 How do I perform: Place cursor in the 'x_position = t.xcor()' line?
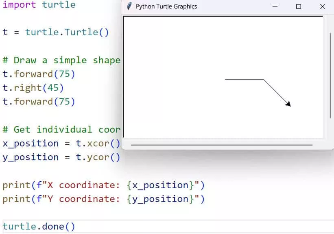(61, 144)
